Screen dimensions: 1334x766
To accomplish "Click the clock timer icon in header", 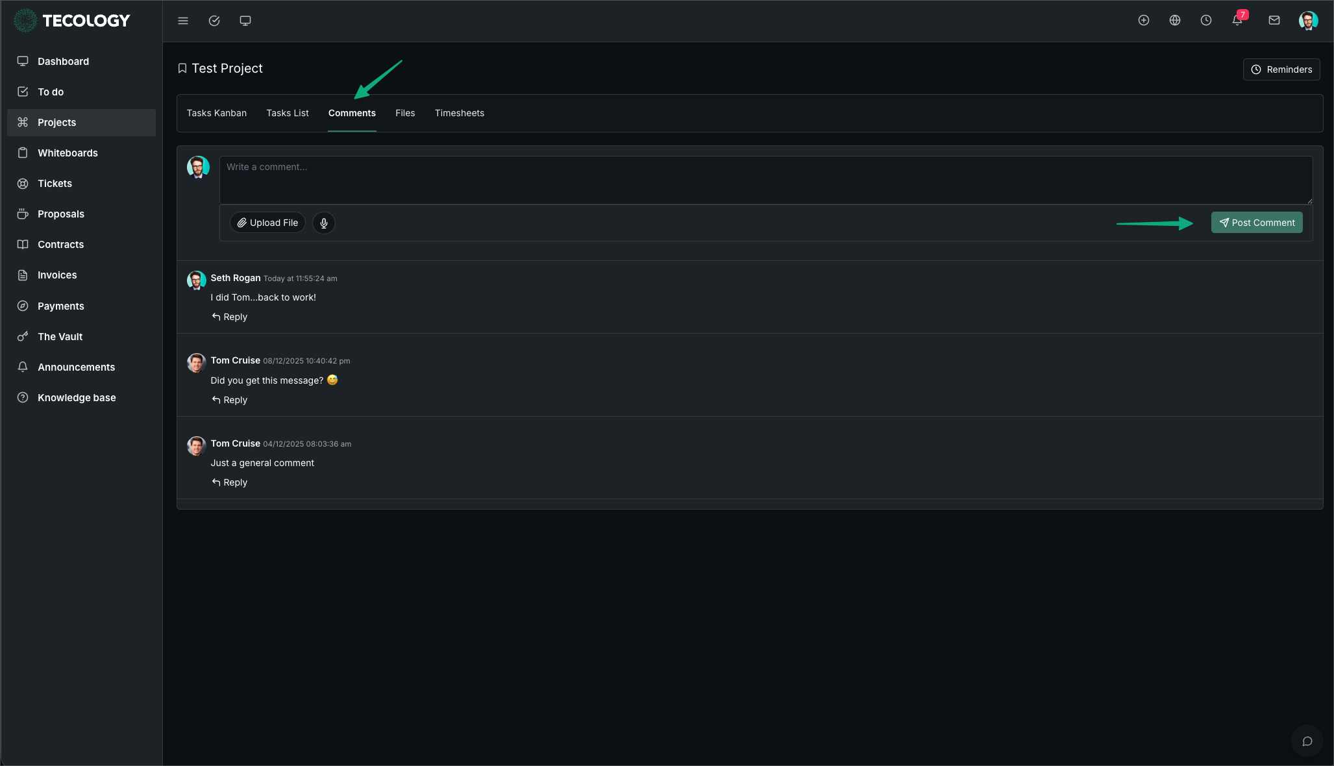I will (x=1206, y=20).
